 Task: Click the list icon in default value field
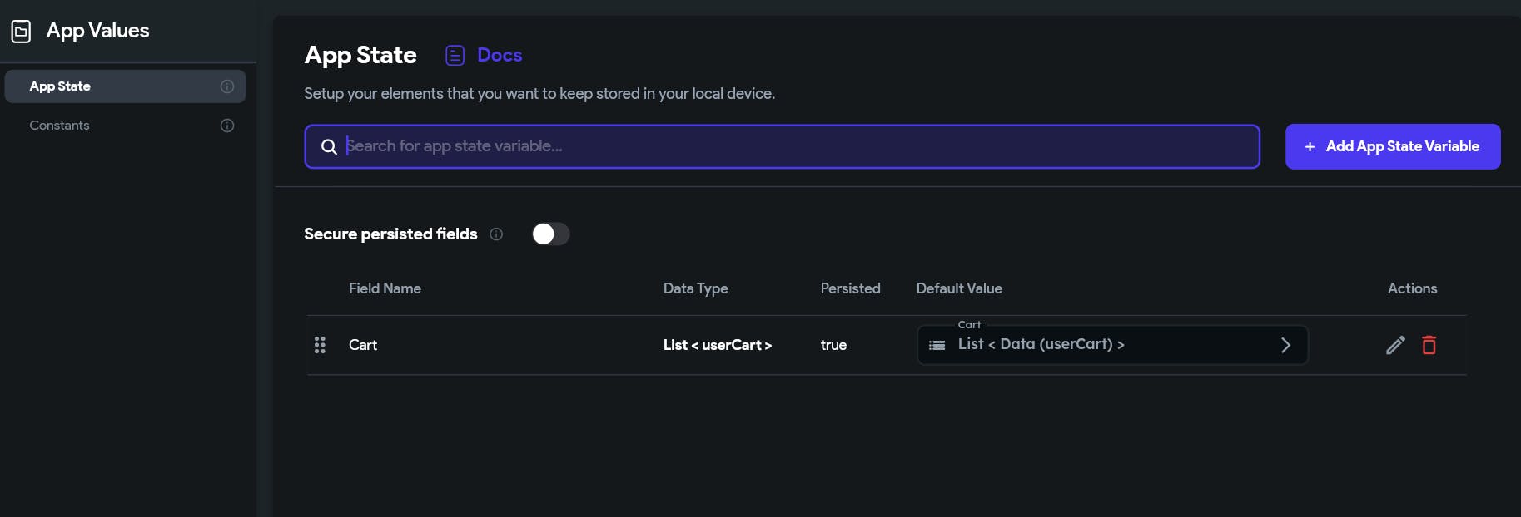[x=937, y=345]
